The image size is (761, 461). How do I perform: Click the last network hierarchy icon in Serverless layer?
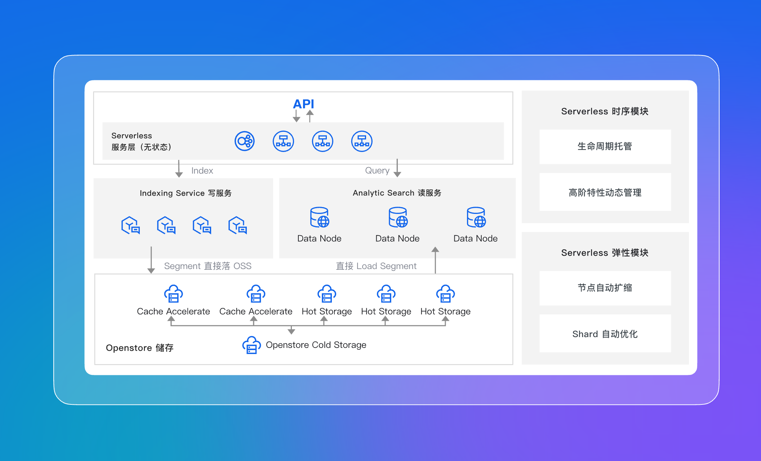point(362,141)
